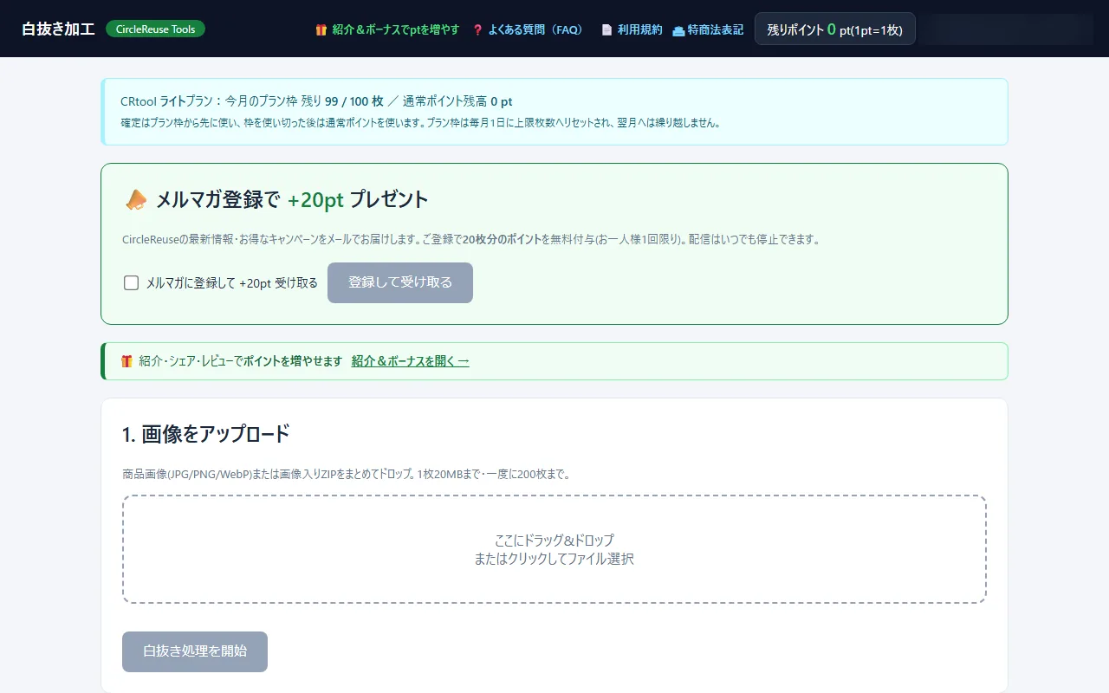1109x693 pixels.
Task: Click the 1. 画像をアップロード heading
Action: pos(206,434)
